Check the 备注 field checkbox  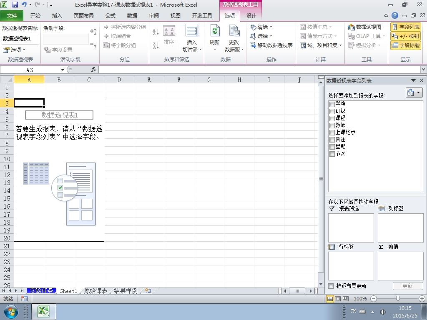pos(332,140)
